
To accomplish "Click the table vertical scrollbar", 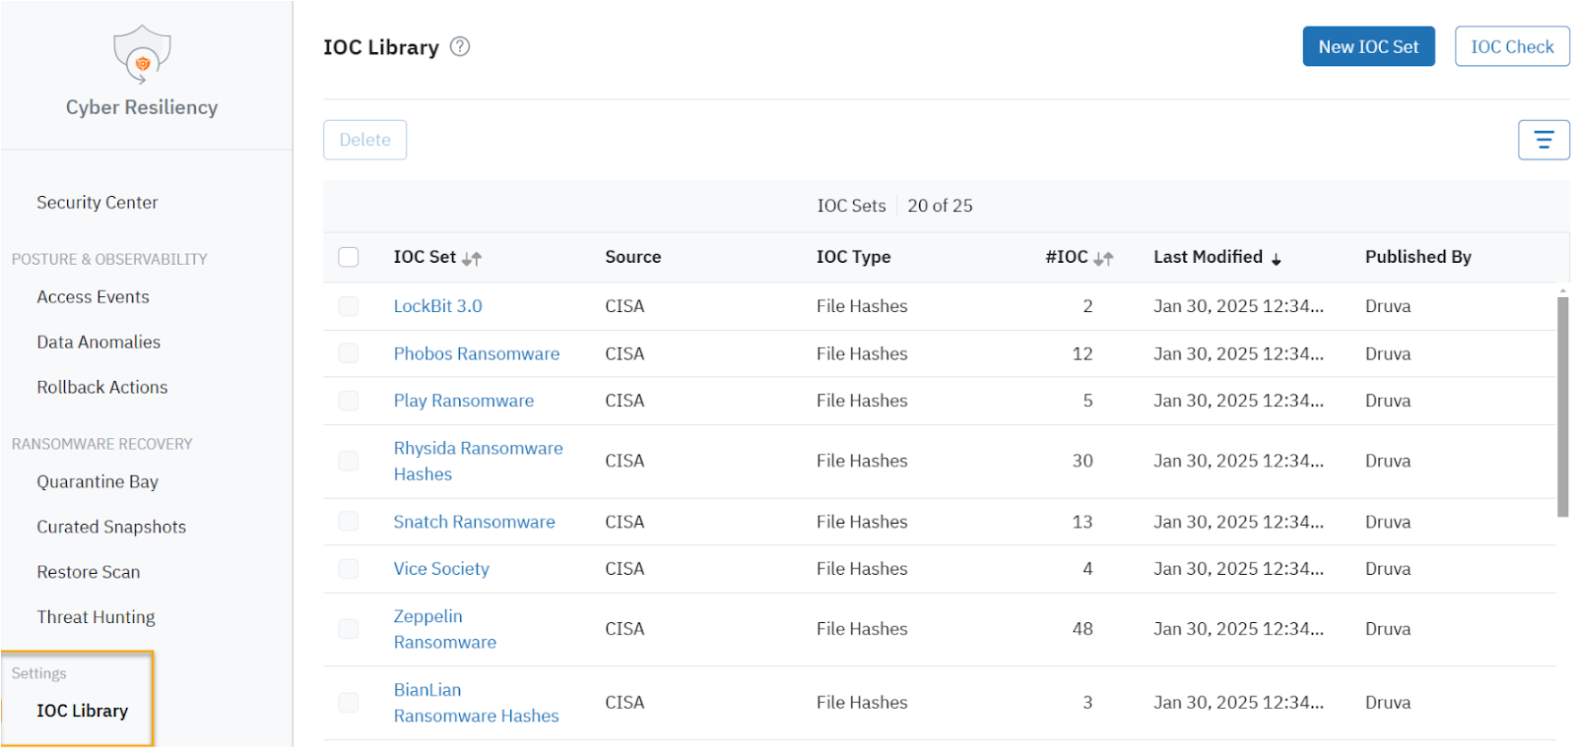I will coord(1562,406).
